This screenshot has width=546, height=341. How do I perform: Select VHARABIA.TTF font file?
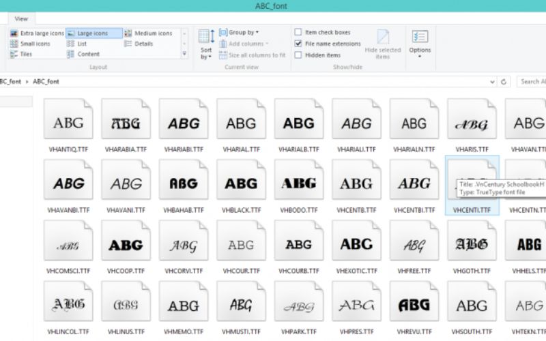tap(126, 126)
